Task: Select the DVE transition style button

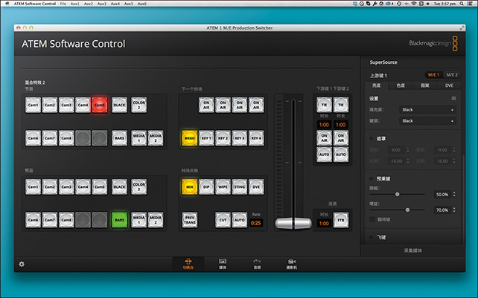Action: coord(256,187)
